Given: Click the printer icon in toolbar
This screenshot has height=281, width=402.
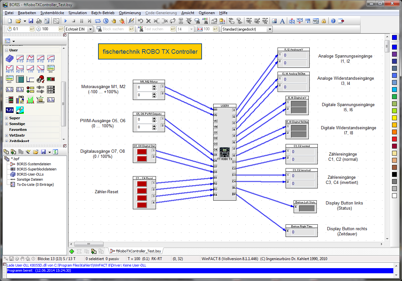Looking at the screenshot, I should (x=39, y=21).
